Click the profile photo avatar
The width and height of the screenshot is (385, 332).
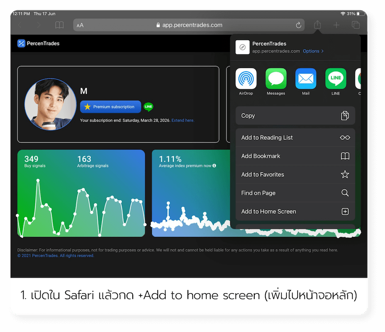click(x=50, y=104)
